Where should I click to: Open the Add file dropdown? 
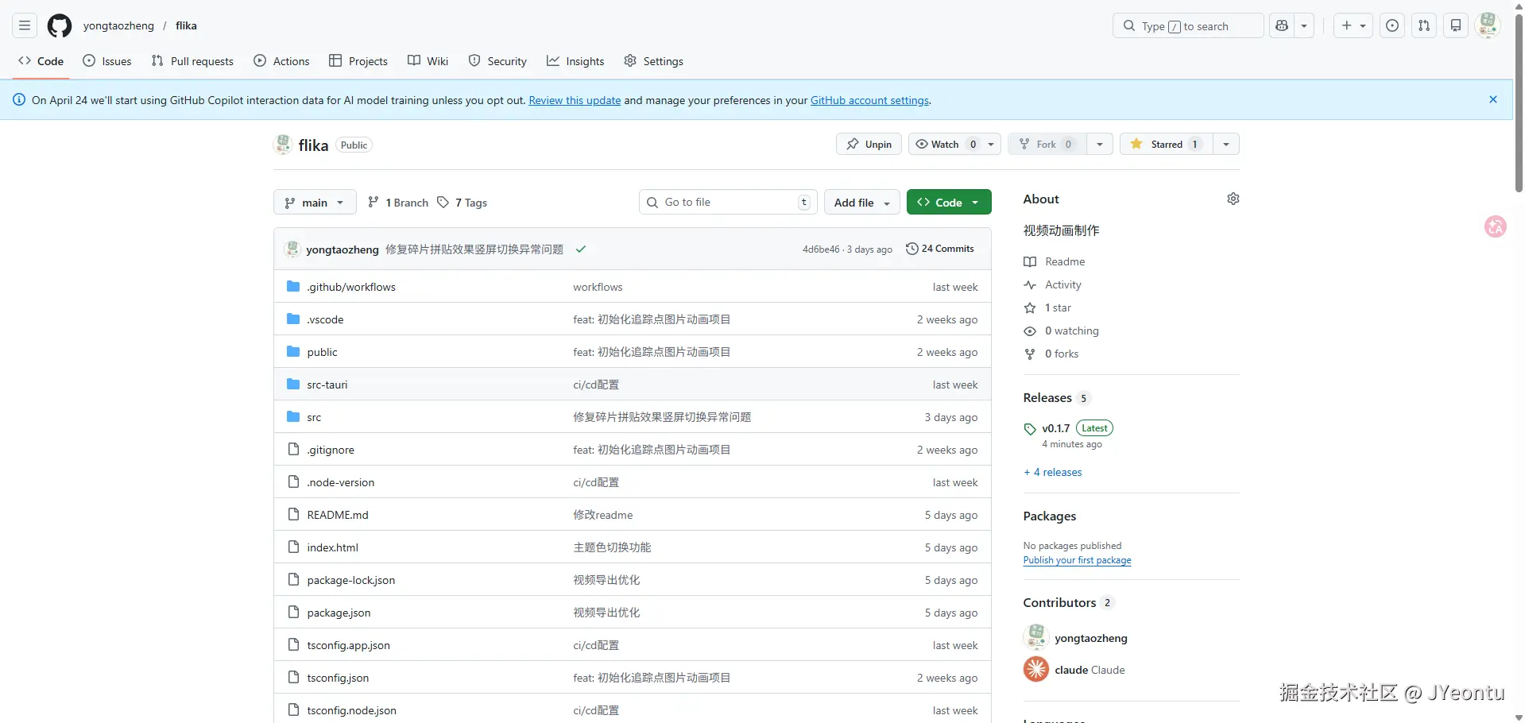(x=862, y=203)
